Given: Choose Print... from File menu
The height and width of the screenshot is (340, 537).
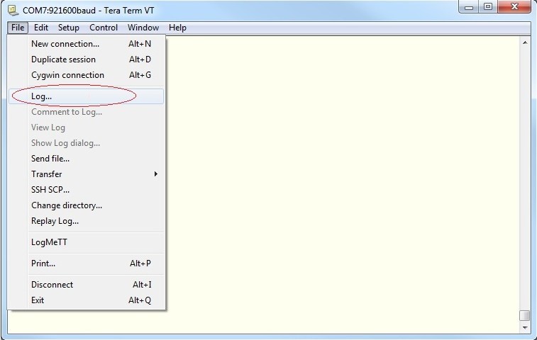Looking at the screenshot, I should (x=86, y=263).
